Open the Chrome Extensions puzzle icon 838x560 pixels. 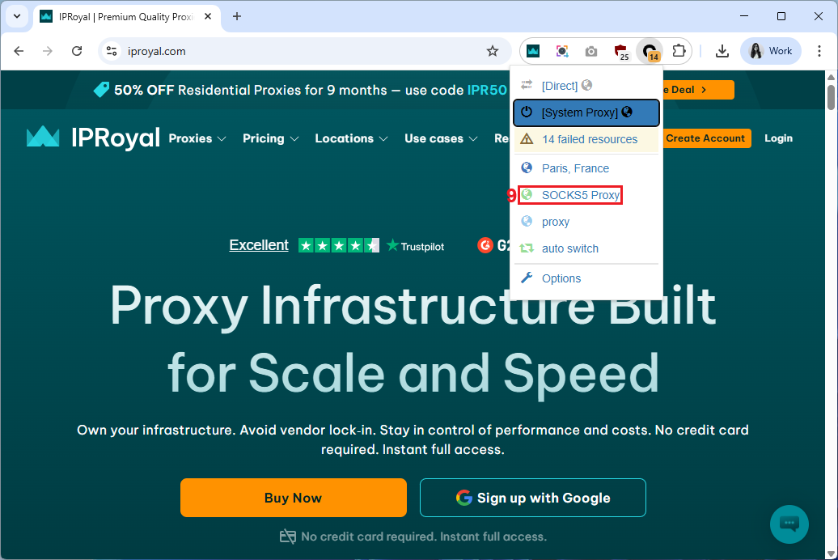pos(679,51)
